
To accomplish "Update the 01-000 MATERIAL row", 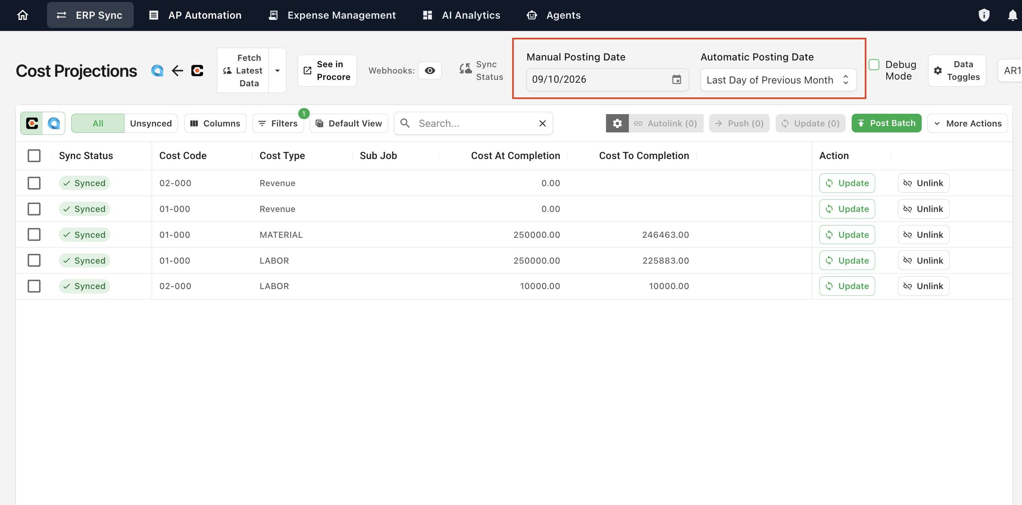I will click(x=847, y=235).
